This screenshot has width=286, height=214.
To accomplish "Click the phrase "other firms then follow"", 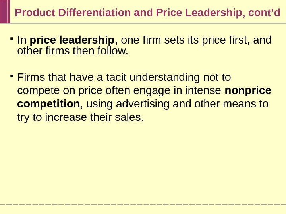I will click(73, 51).
